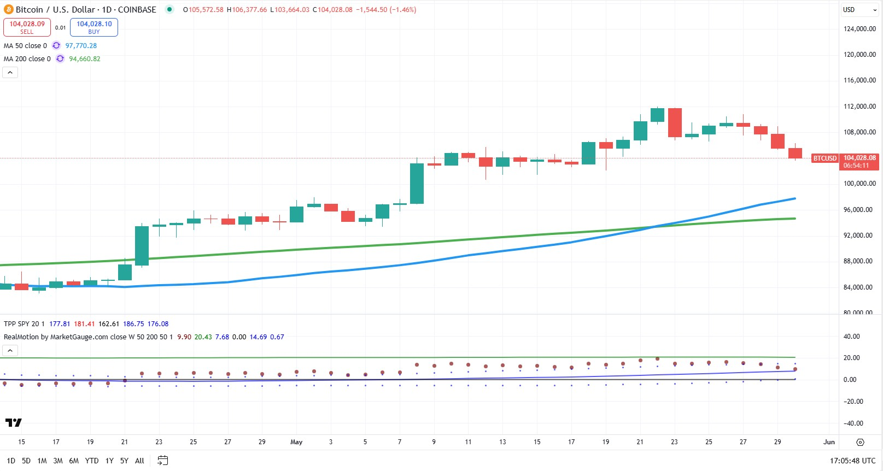The height and width of the screenshot is (471, 883).
Task: Select the 6M time range
Action: 74,461
